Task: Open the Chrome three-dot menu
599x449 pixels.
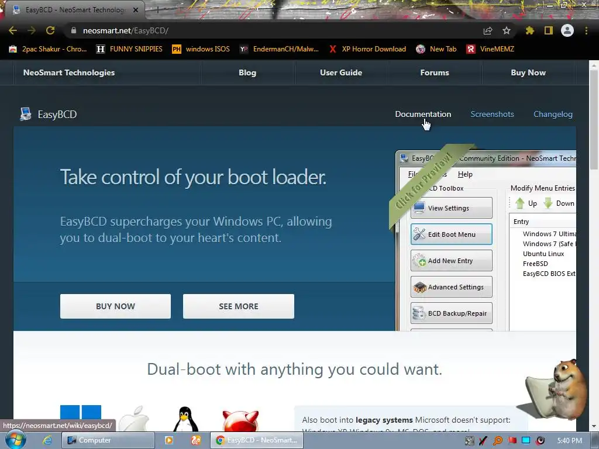Action: (x=586, y=30)
